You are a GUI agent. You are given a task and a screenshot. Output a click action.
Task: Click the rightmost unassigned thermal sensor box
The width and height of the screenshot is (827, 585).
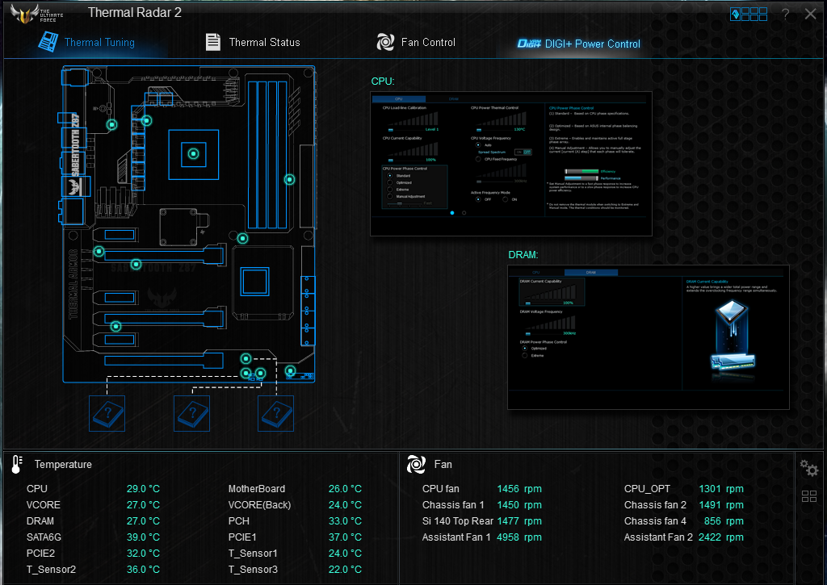tap(276, 413)
